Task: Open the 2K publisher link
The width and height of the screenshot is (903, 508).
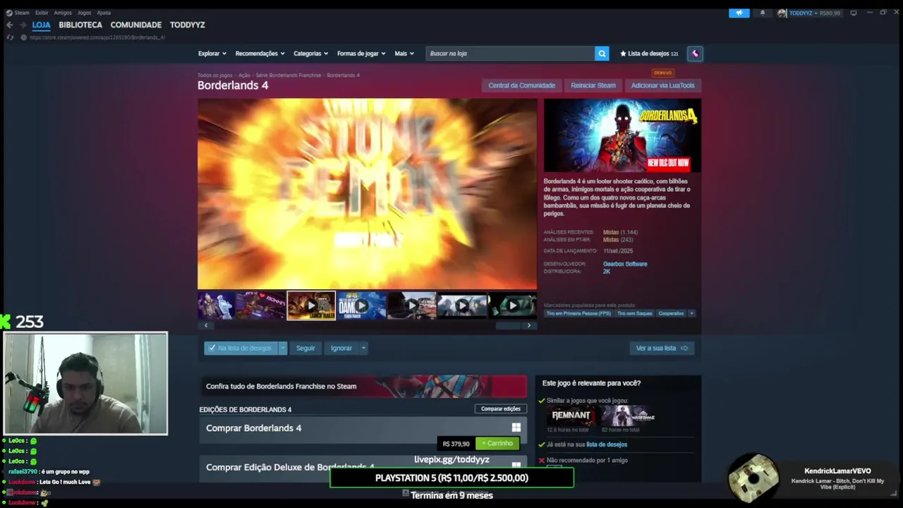Action: 607,271
